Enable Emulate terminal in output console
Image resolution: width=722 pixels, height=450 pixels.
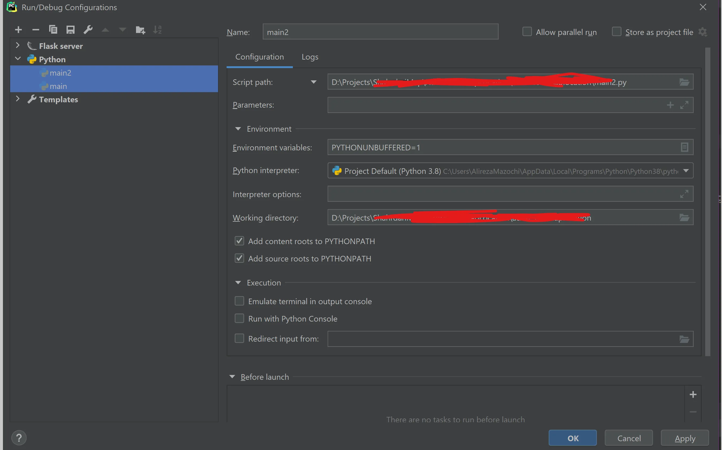coord(239,301)
